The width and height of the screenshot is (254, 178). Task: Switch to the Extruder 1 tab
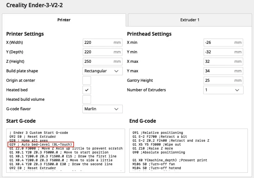click(190, 20)
